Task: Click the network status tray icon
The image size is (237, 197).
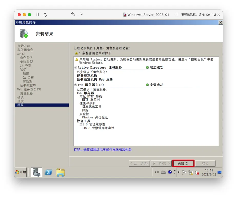Action: pos(191,172)
